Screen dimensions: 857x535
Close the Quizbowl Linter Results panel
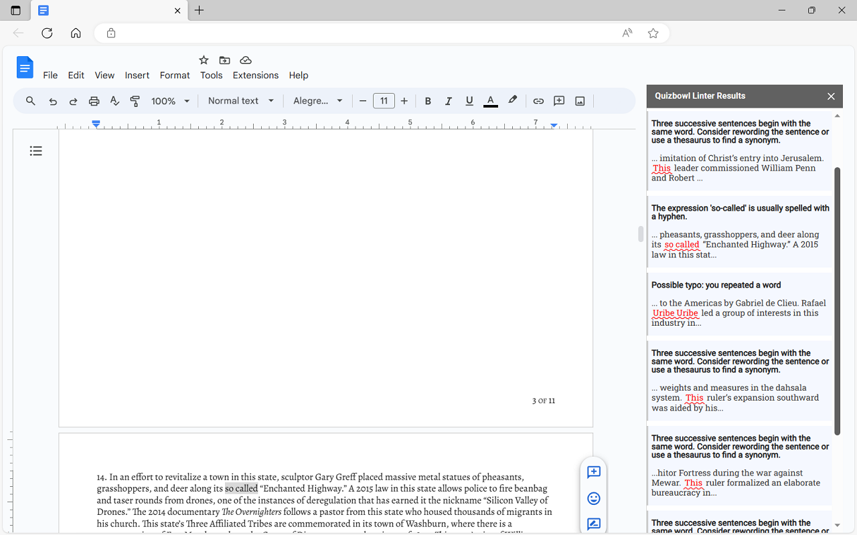(x=831, y=96)
